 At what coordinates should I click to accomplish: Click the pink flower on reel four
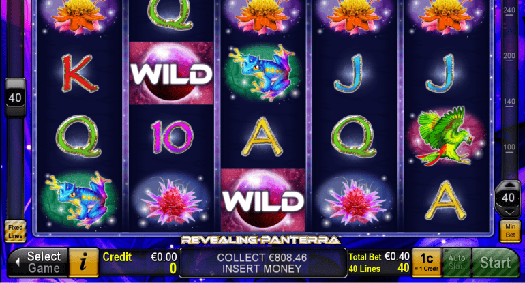pos(355,201)
